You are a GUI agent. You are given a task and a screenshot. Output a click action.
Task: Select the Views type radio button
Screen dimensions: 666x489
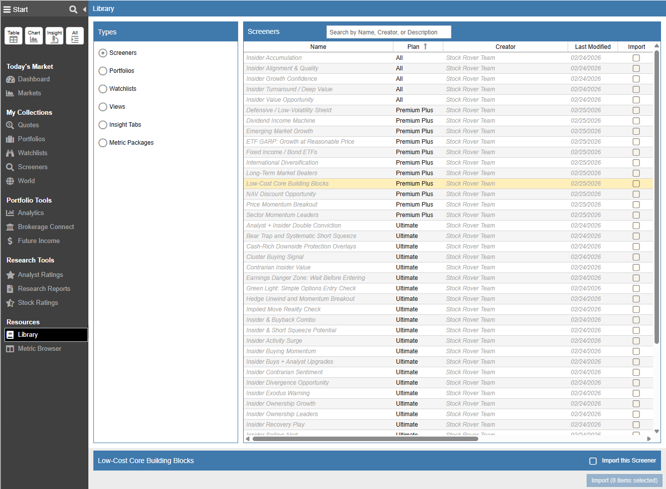(103, 107)
